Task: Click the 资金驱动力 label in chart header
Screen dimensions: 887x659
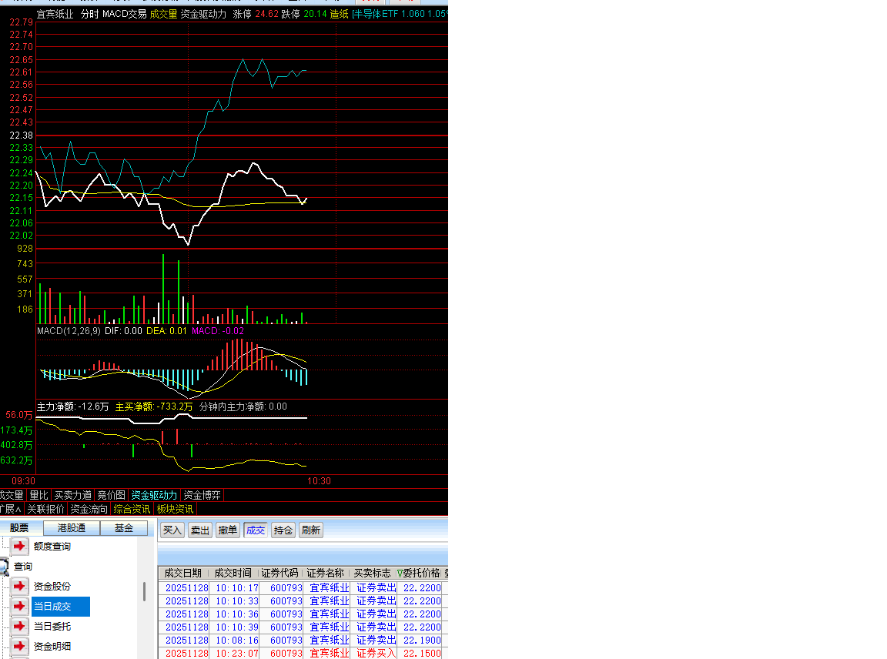Action: click(203, 14)
